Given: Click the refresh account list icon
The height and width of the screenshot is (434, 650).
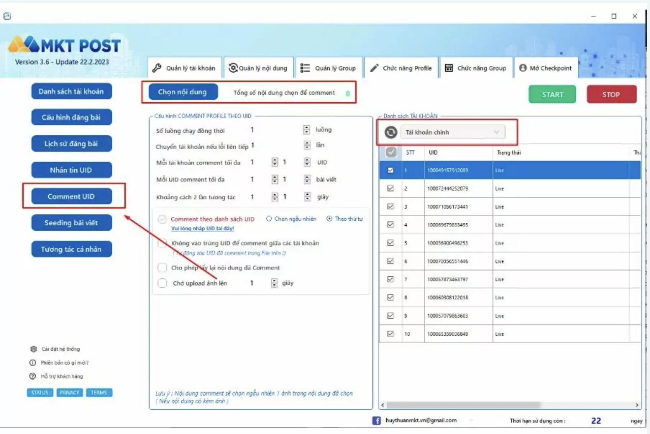Looking at the screenshot, I should click(x=390, y=132).
